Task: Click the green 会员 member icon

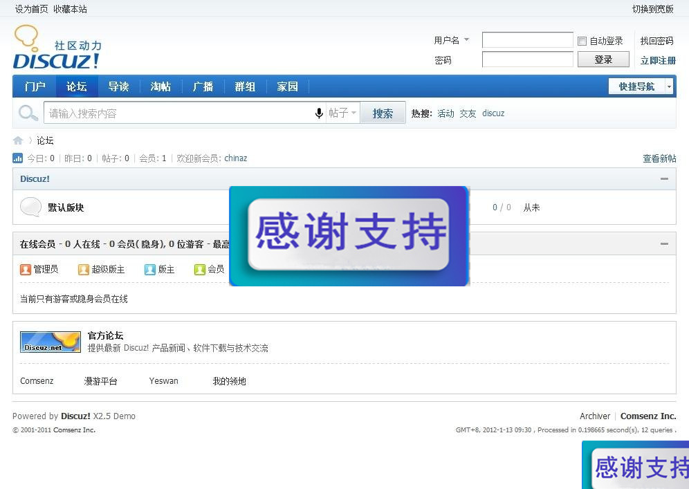Action: point(200,269)
